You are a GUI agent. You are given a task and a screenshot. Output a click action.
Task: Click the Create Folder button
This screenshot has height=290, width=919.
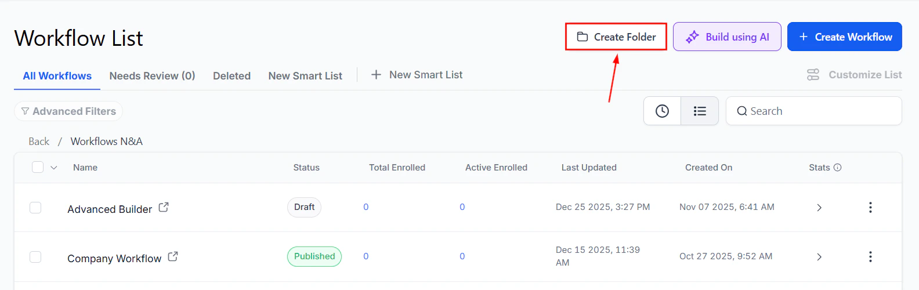tap(616, 37)
